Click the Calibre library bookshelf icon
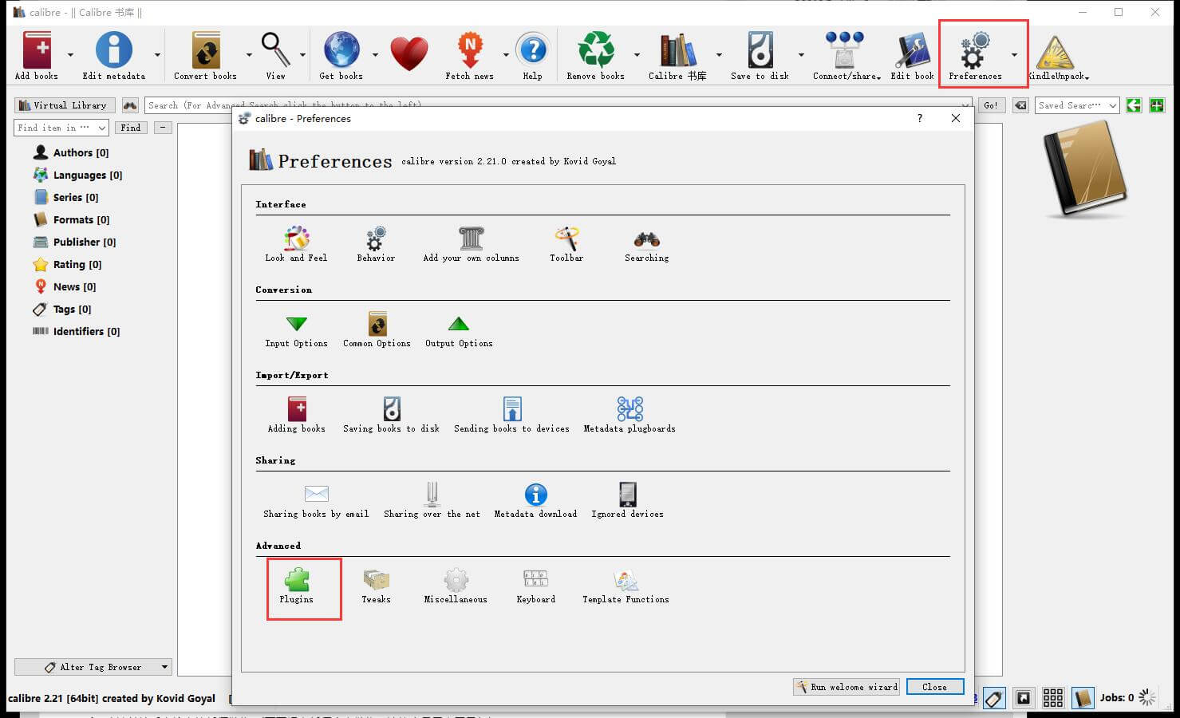This screenshot has height=718, width=1180. (x=677, y=54)
